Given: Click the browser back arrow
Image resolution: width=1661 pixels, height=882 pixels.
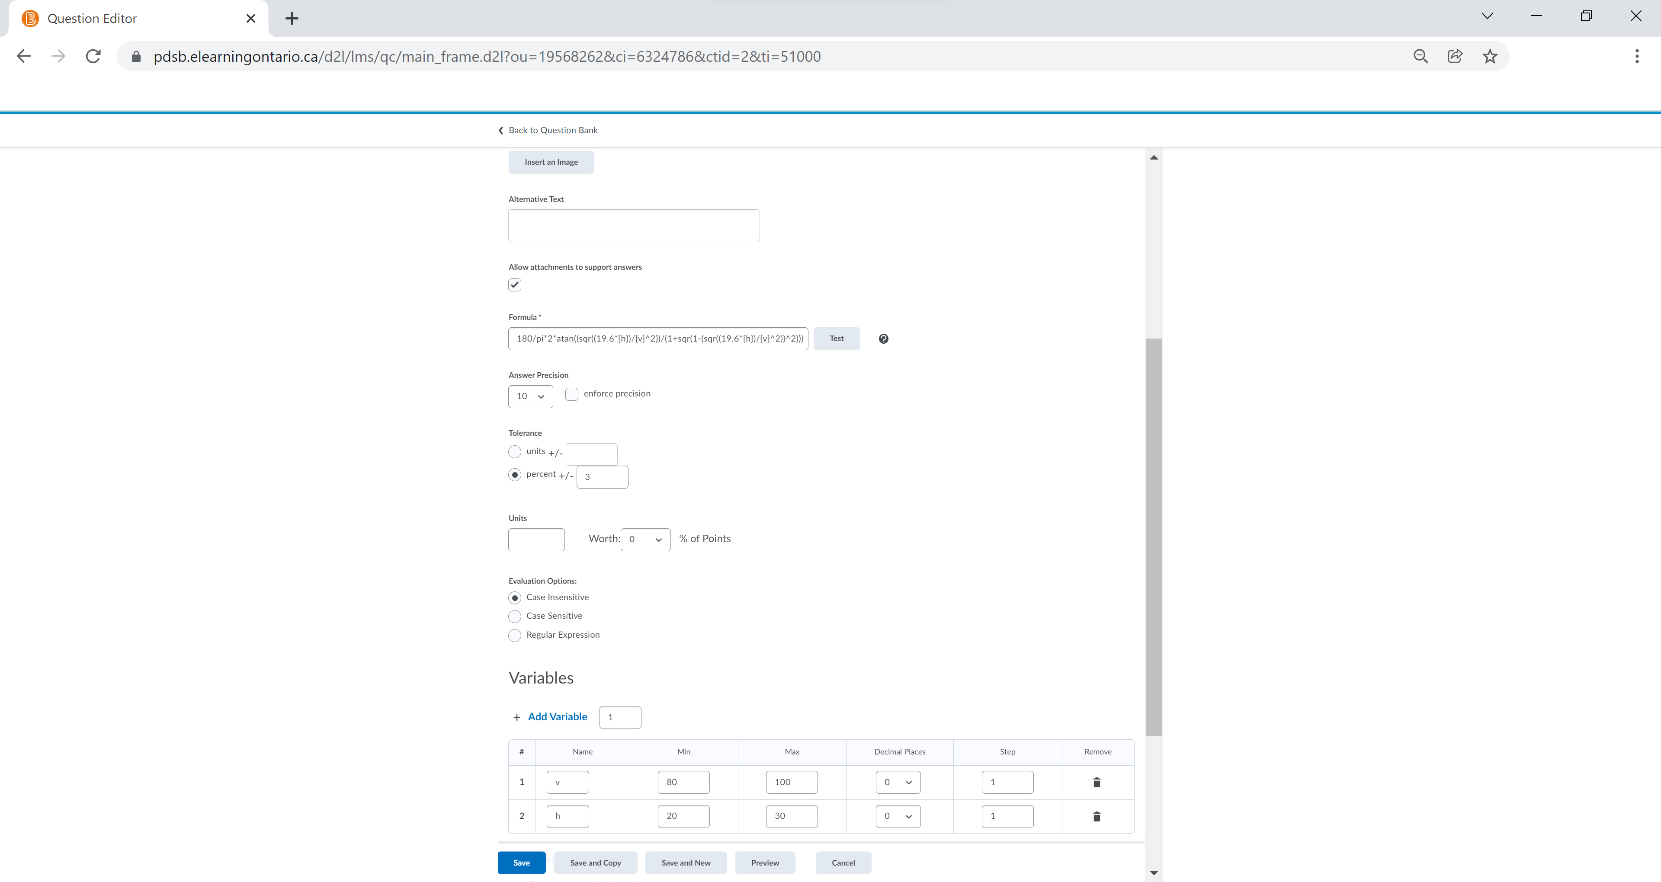Looking at the screenshot, I should 24,56.
